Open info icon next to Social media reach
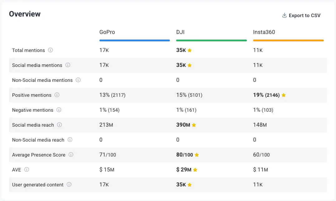The image size is (336, 201). [59, 125]
